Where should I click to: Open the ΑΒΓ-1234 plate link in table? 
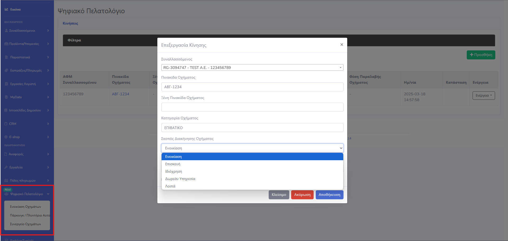tap(121, 94)
